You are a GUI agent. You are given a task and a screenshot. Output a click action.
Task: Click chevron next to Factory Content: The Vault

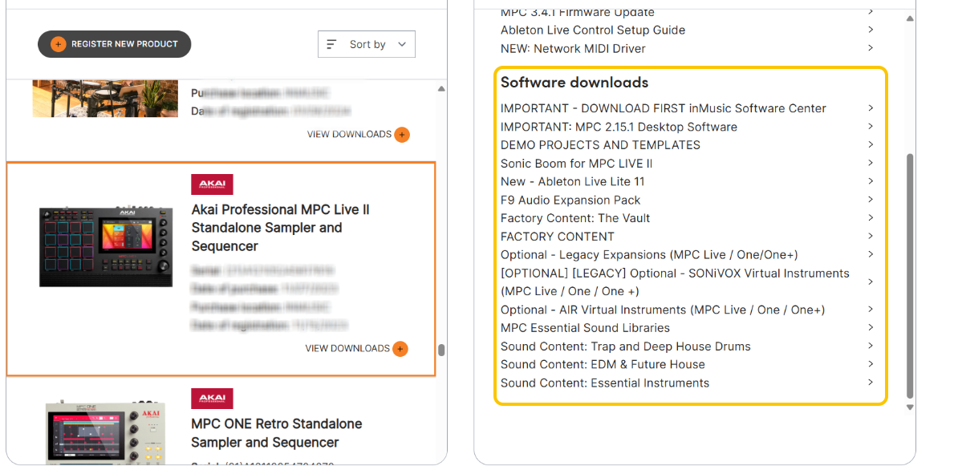[x=871, y=217]
